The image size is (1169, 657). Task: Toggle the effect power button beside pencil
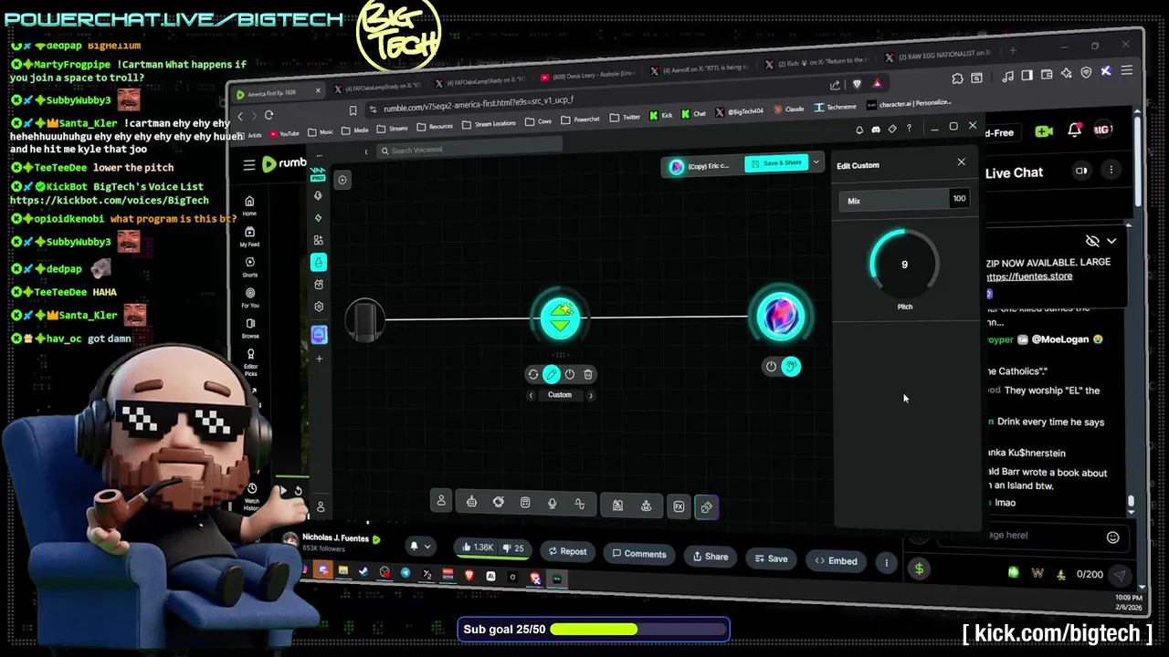570,374
